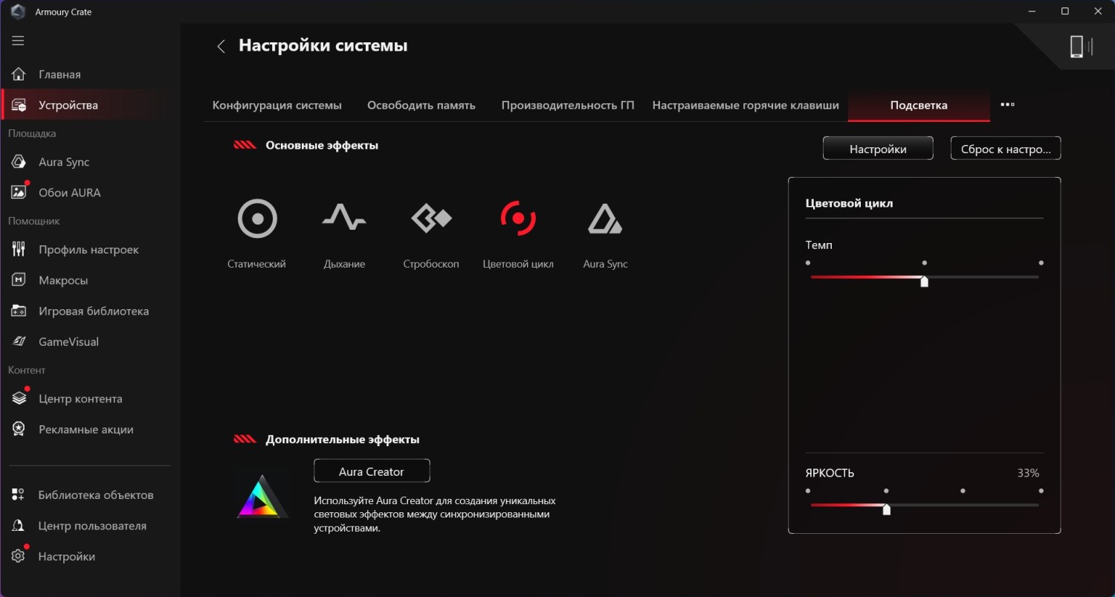
Task: Click the GameVisual sidebar icon
Action: [x=19, y=341]
